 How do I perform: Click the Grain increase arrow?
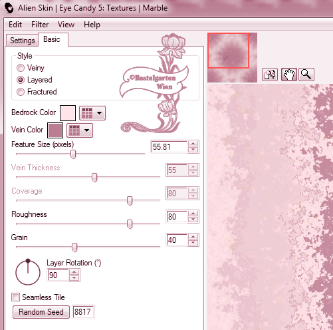[x=193, y=237]
